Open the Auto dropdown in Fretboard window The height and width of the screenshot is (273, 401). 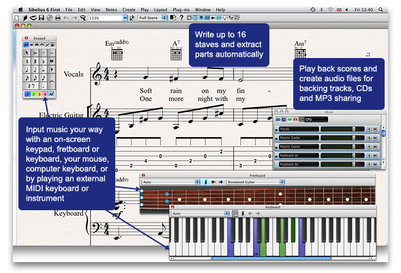170,182
